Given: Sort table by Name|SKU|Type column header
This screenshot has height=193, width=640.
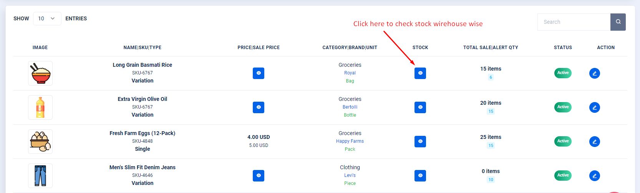Looking at the screenshot, I should click(x=142, y=48).
